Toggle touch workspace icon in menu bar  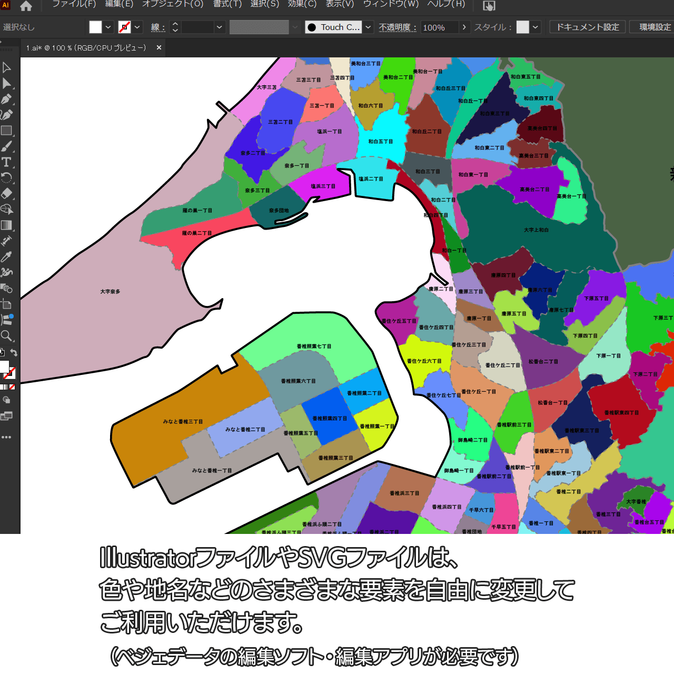tap(489, 6)
